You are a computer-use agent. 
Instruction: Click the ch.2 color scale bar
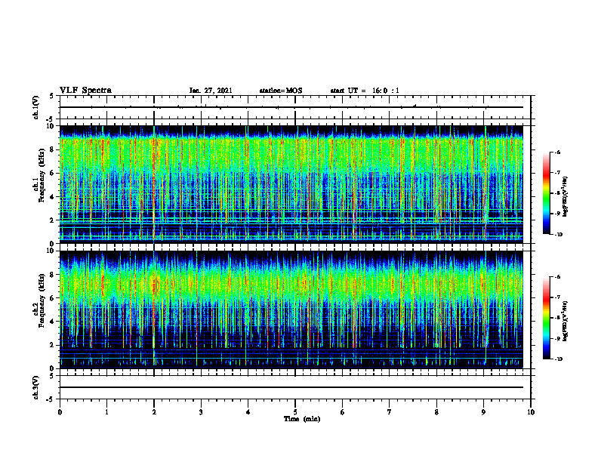point(546,318)
